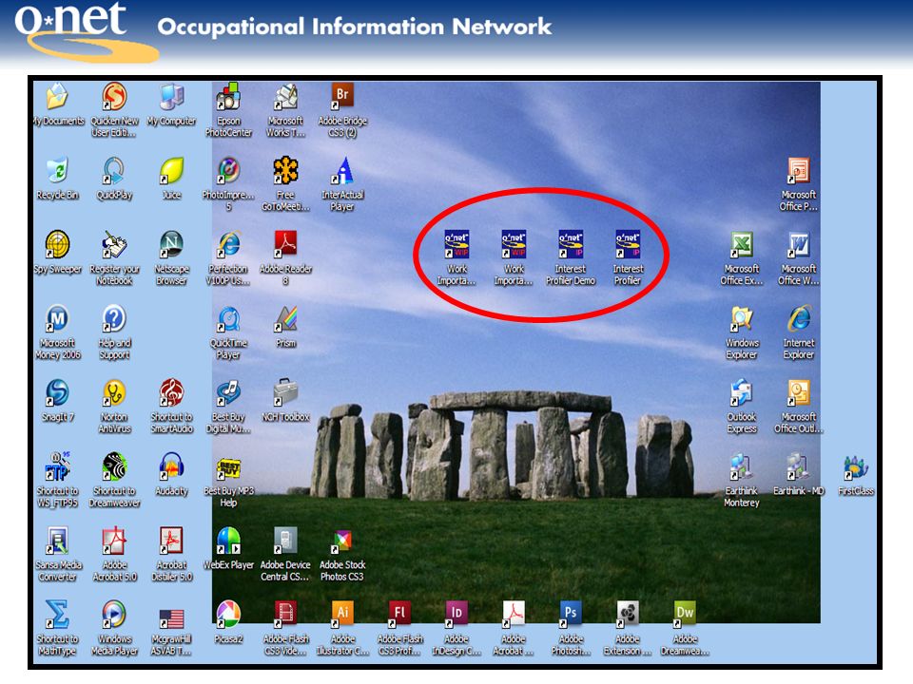This screenshot has width=913, height=684.
Task: Launch the Internet Explorer shortcut
Action: (799, 318)
